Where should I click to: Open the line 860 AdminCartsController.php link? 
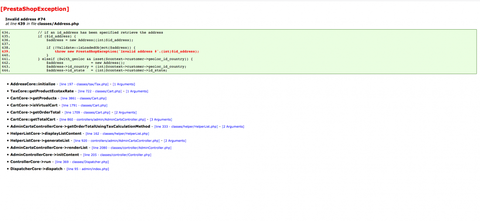(x=103, y=119)
